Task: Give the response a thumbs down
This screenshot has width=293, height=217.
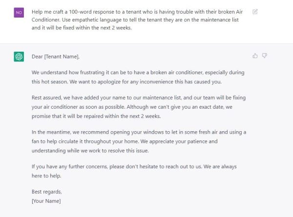Action: 264,56
